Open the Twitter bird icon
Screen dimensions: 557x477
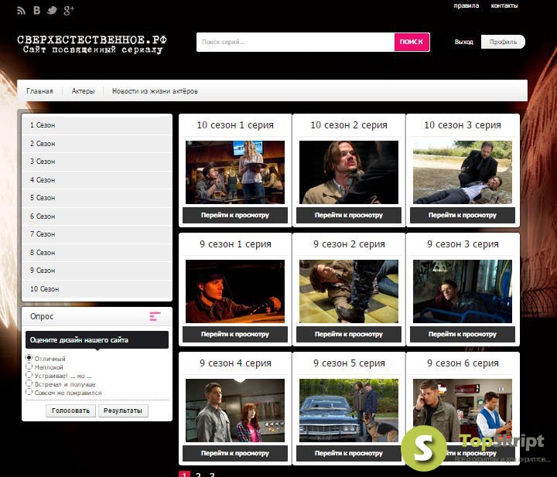click(x=52, y=10)
